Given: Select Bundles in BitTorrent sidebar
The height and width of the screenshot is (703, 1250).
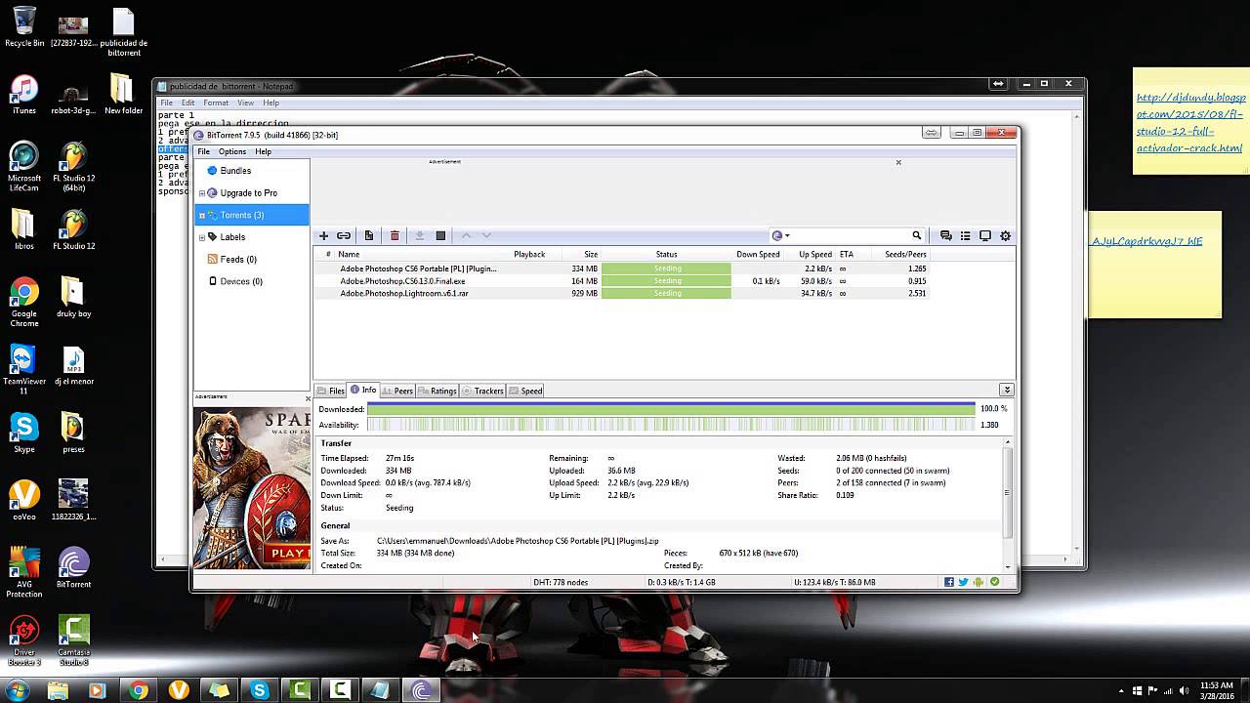Looking at the screenshot, I should click(x=235, y=171).
